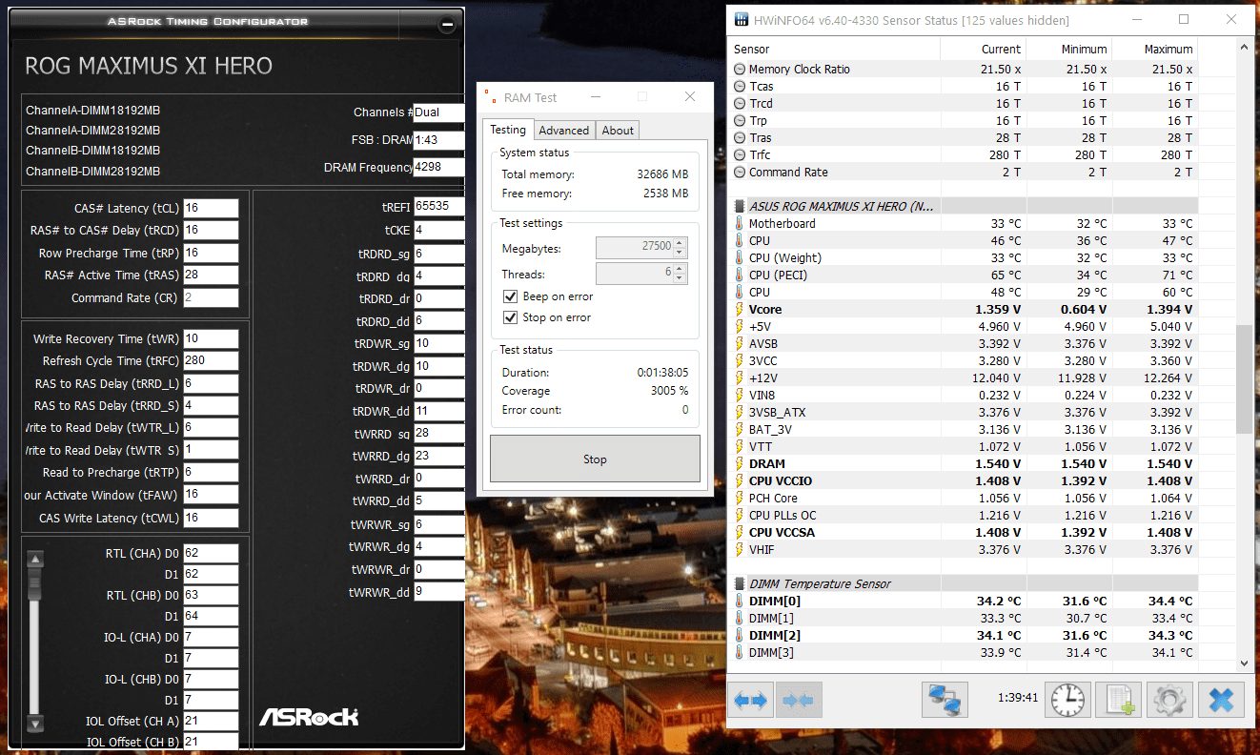
Task: Select the BAT_3V sensor row
Action: point(965,430)
